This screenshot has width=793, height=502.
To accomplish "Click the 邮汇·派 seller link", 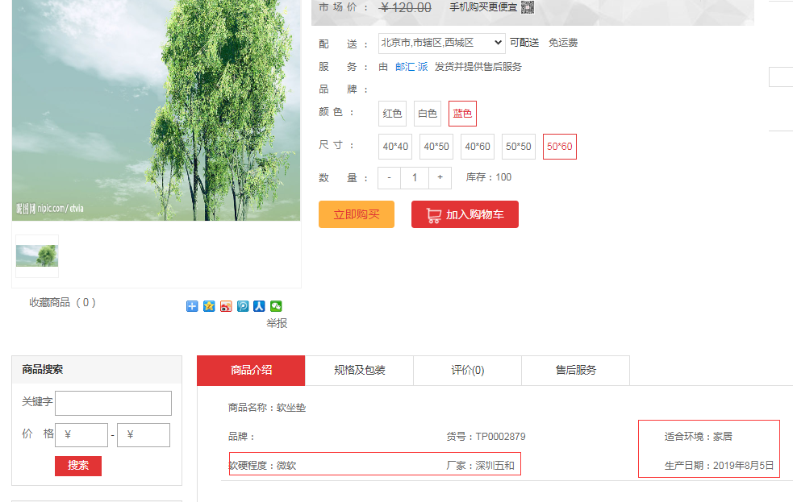I will coord(411,67).
